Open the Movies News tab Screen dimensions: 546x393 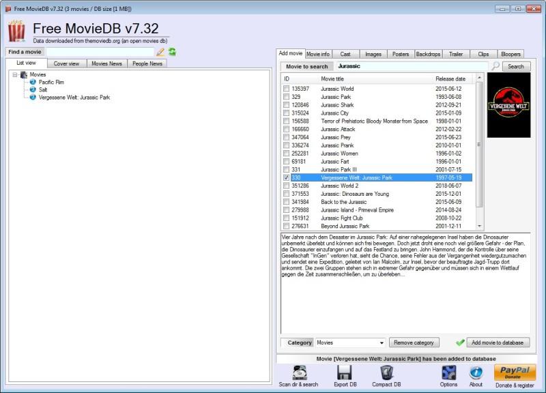[x=106, y=63]
